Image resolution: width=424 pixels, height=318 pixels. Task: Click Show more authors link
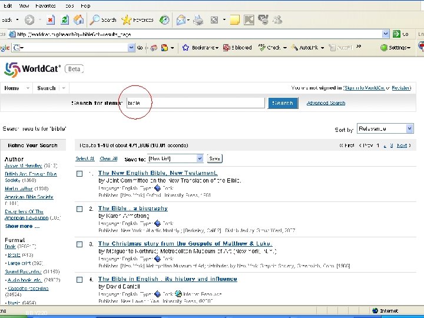(22, 226)
